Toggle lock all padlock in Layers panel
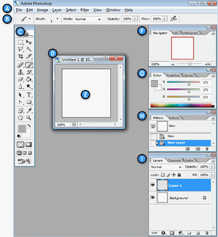The width and height of the screenshot is (218, 237). [179, 175]
